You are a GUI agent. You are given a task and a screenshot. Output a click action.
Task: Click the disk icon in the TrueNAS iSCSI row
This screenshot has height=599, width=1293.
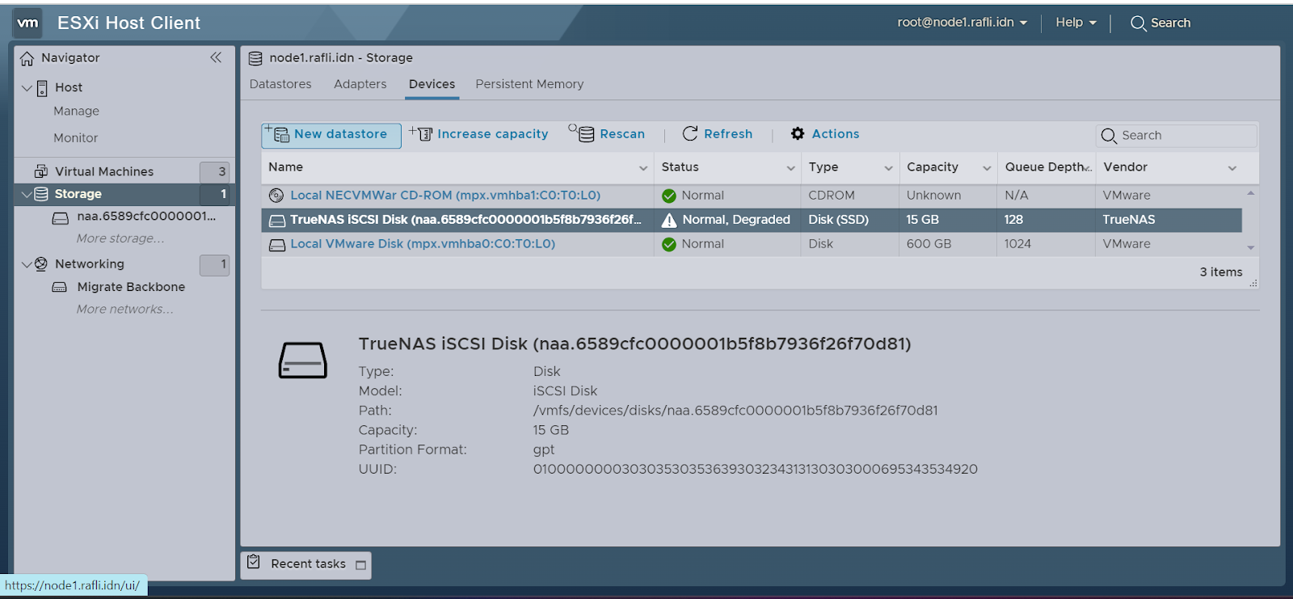pos(277,221)
